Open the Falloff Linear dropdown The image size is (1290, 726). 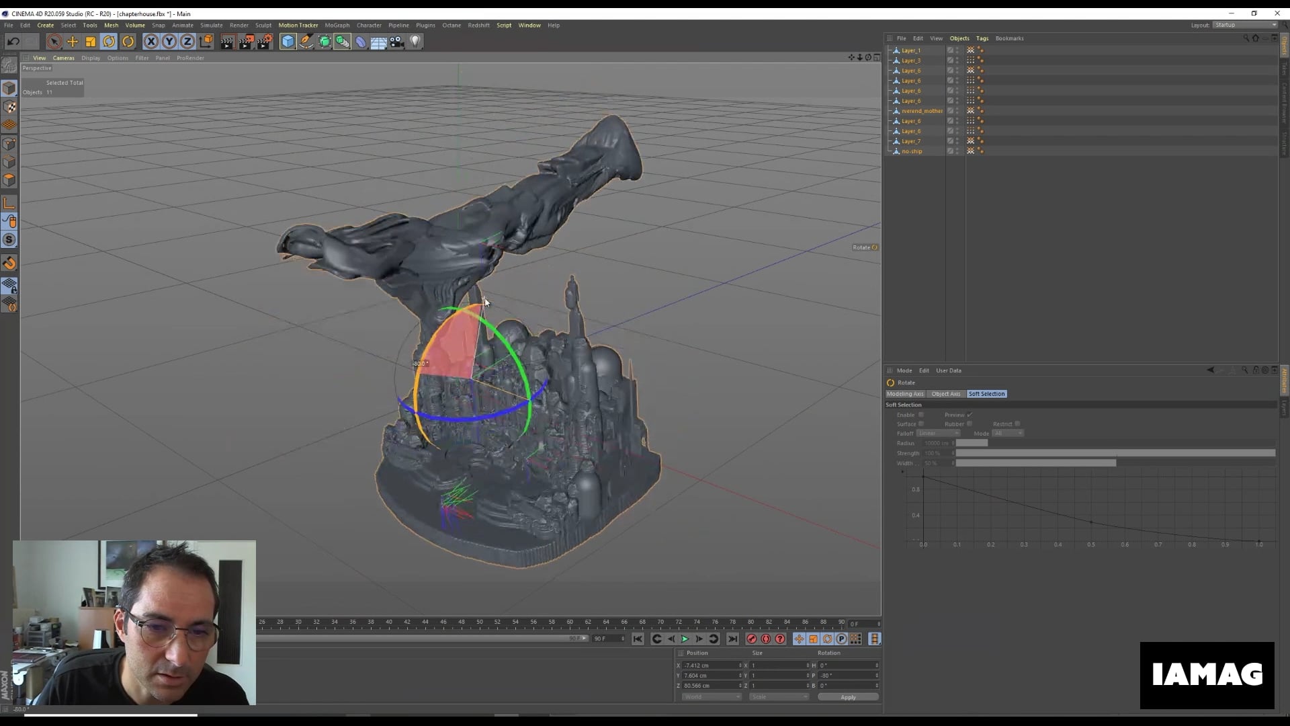[939, 434]
